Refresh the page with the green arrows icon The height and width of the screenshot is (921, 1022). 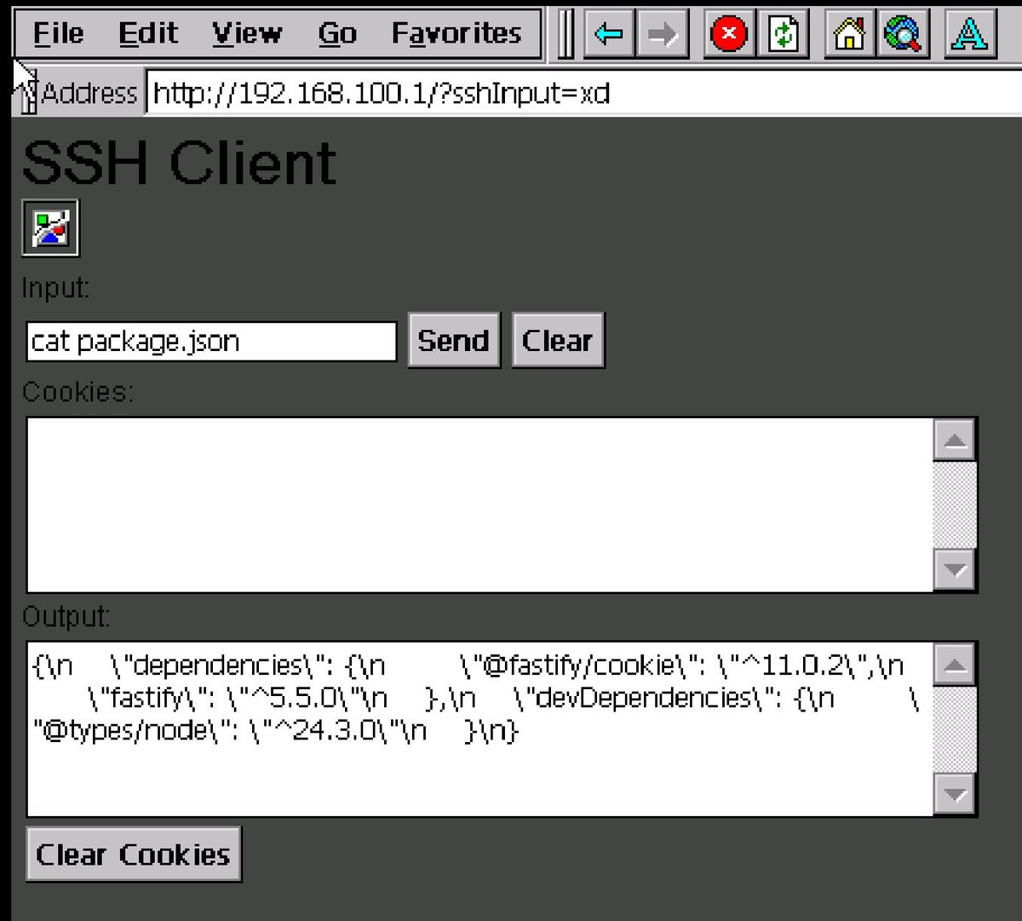pyautogui.click(x=784, y=34)
